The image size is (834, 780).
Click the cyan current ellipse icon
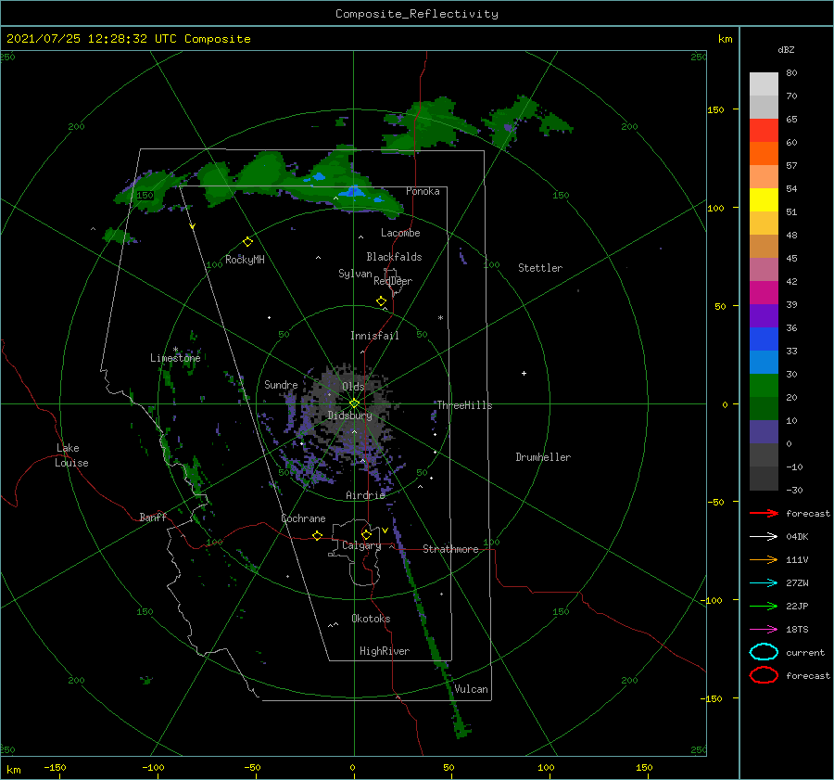click(x=764, y=652)
